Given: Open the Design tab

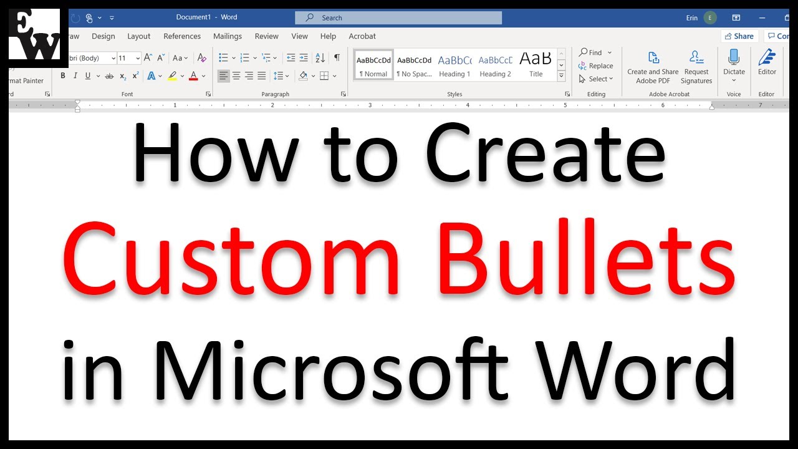Looking at the screenshot, I should point(103,36).
